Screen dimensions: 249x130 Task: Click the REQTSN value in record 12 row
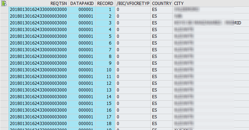point(39,83)
